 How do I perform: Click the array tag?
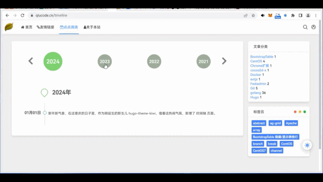click(x=257, y=130)
